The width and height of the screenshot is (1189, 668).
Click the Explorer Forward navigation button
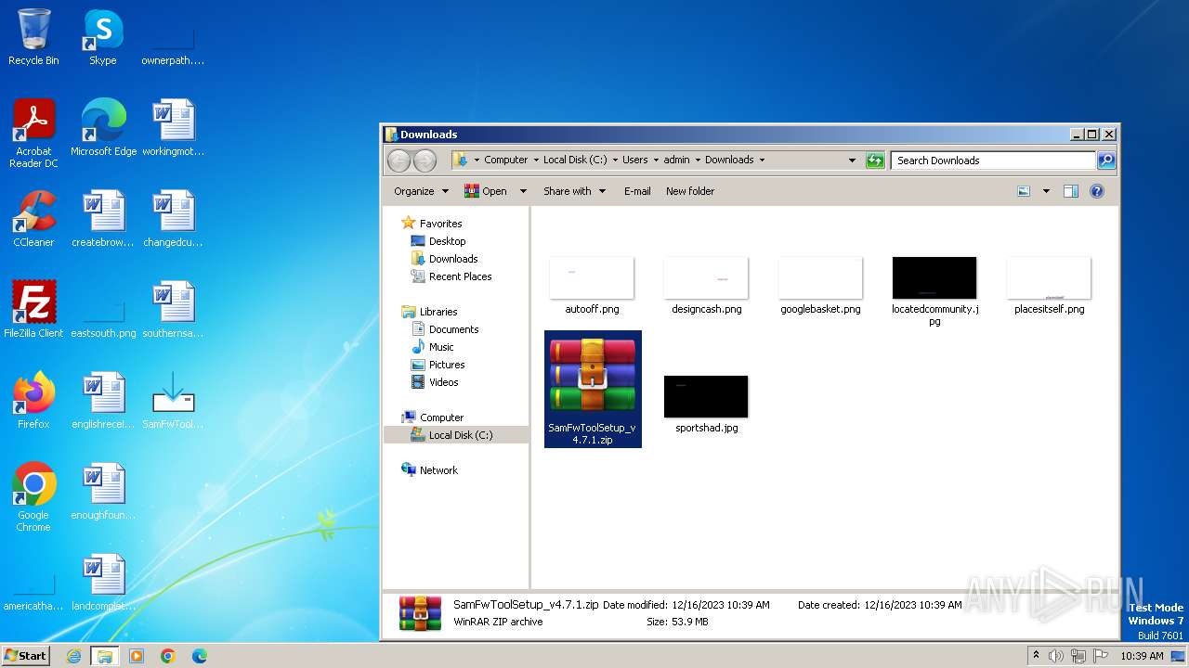[x=425, y=161]
